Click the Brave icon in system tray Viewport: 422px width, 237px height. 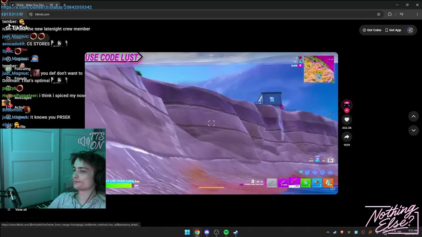342,232
